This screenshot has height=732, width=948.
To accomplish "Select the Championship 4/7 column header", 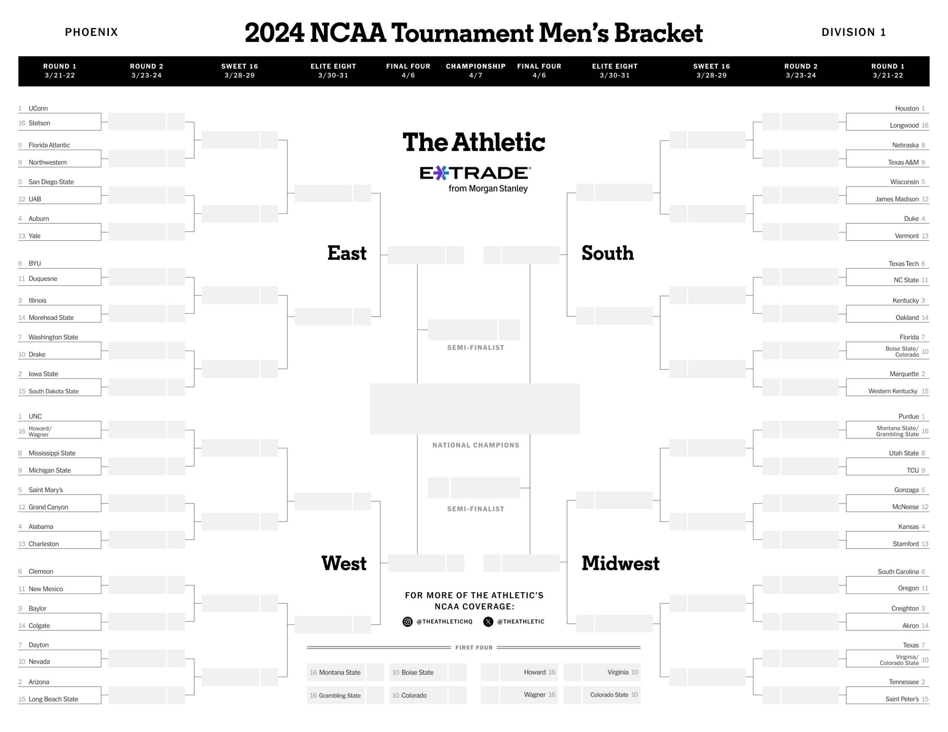I will point(476,71).
